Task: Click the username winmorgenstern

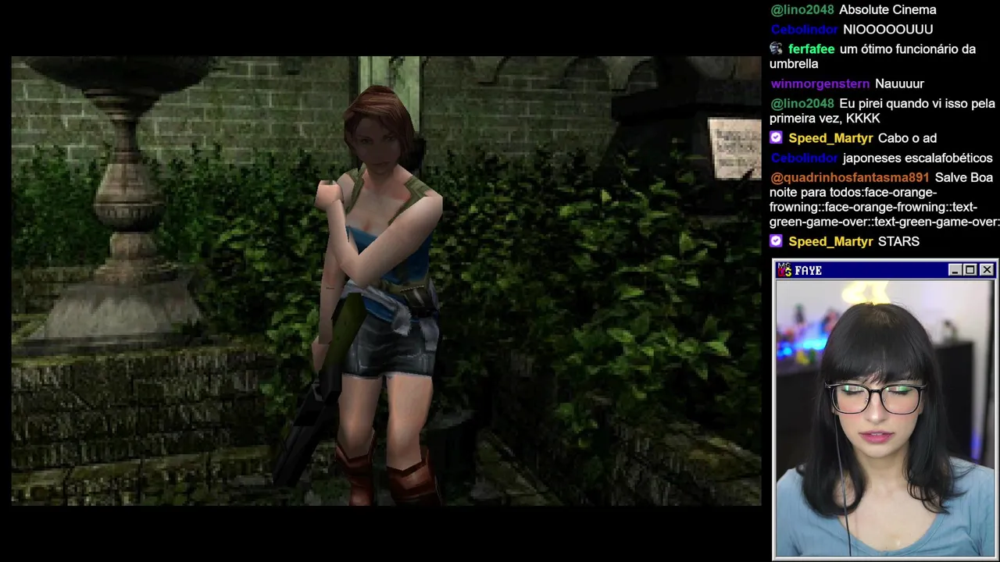Action: pyautogui.click(x=820, y=84)
